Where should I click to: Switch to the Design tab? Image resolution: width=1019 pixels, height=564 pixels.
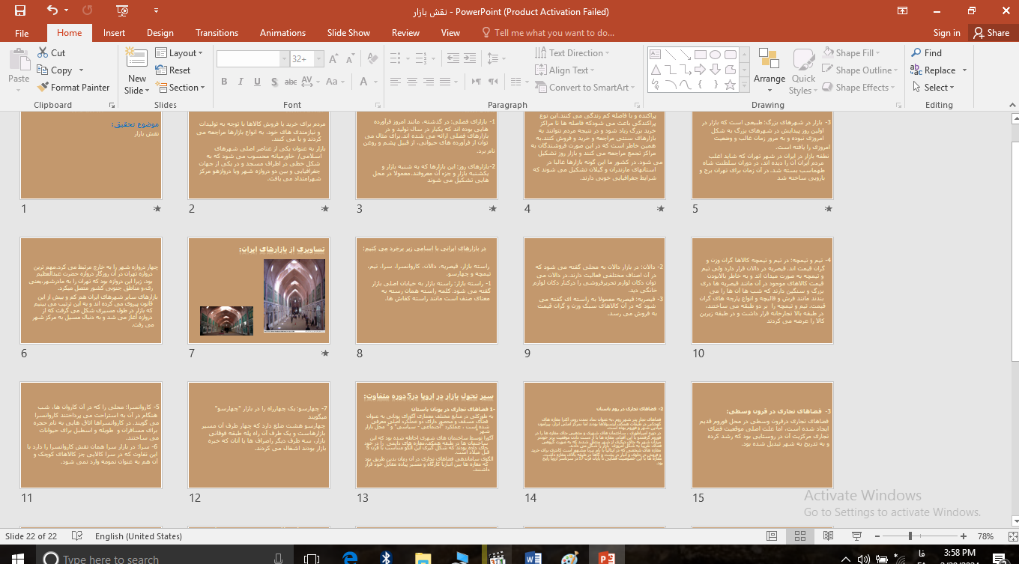160,33
